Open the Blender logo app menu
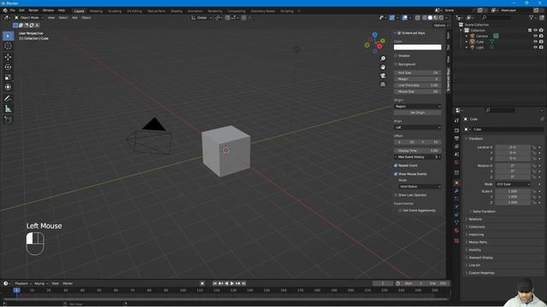Image resolution: width=547 pixels, height=307 pixels. pyautogui.click(x=5, y=10)
